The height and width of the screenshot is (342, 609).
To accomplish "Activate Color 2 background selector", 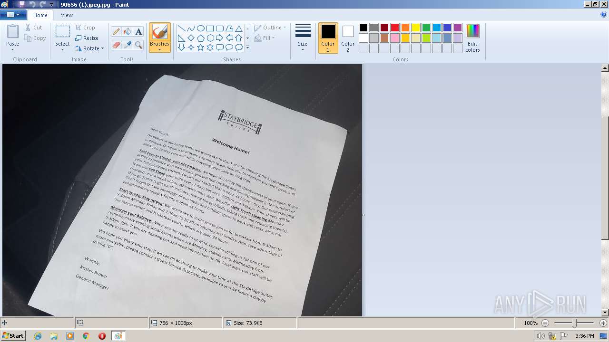I will coord(348,38).
